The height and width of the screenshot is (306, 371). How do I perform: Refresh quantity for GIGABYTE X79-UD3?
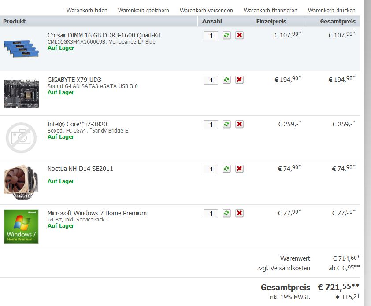pyautogui.click(x=226, y=80)
